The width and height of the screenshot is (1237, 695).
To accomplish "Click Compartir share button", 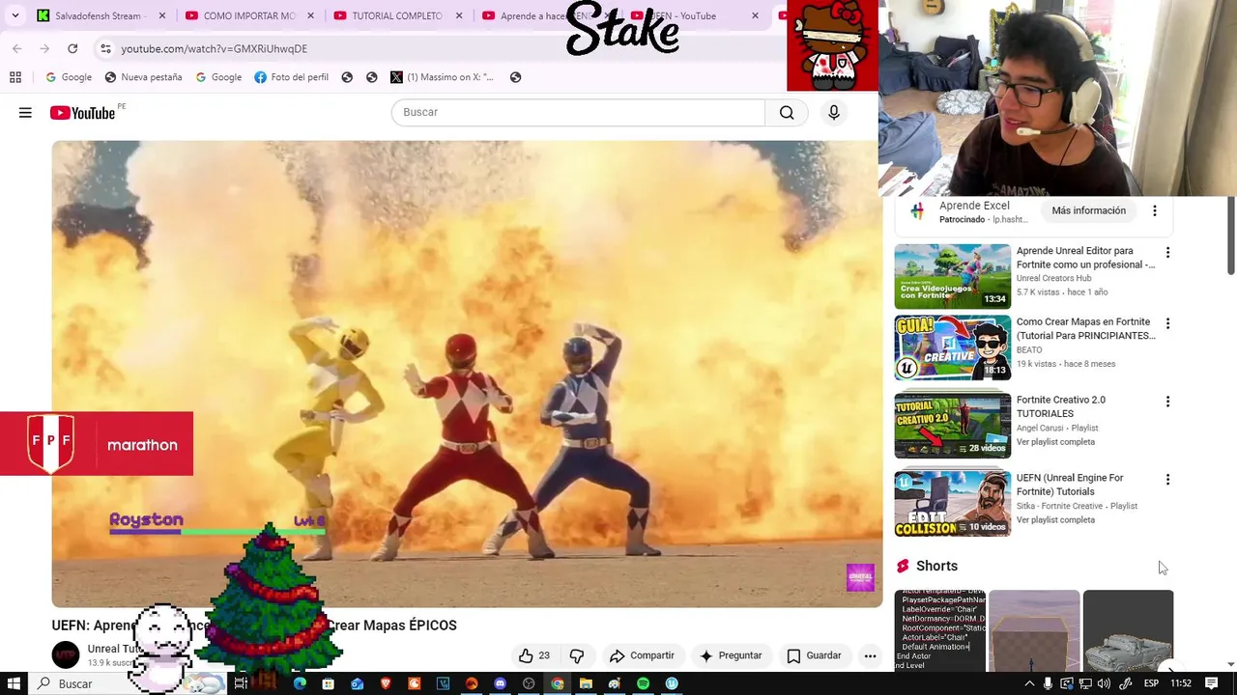I will click(x=642, y=655).
